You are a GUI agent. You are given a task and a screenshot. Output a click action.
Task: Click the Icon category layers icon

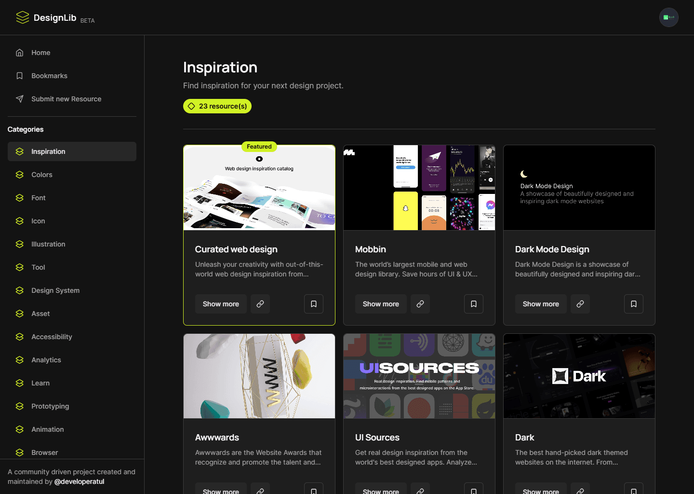(20, 221)
